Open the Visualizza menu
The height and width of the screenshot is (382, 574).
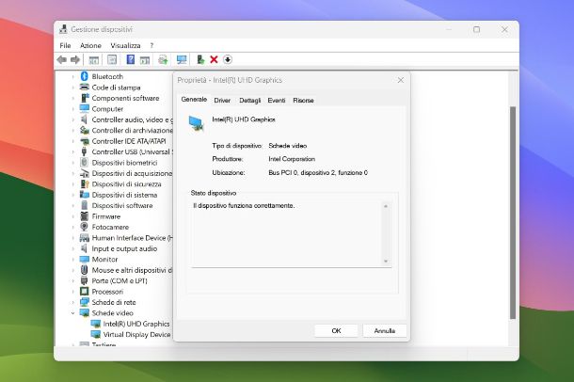click(125, 45)
